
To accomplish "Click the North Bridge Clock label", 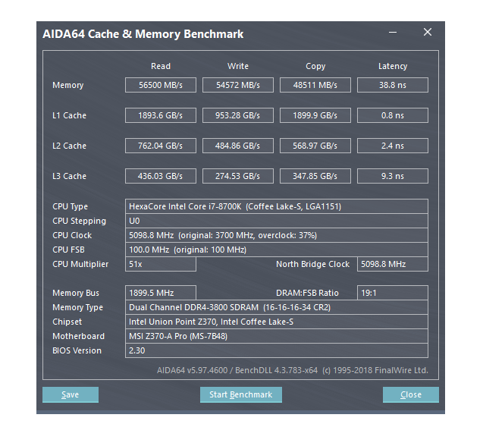I will tap(312, 264).
